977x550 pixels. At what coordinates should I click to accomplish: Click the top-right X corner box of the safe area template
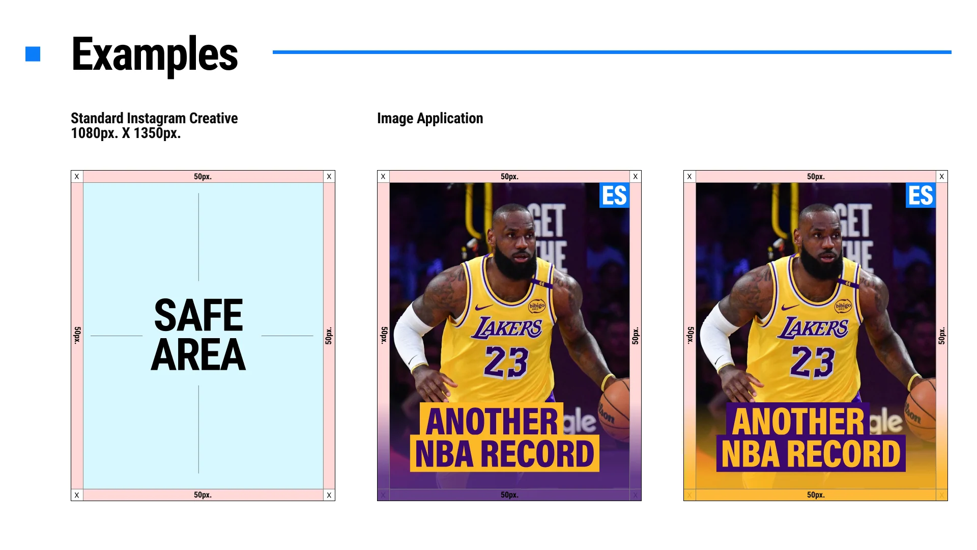pos(329,177)
